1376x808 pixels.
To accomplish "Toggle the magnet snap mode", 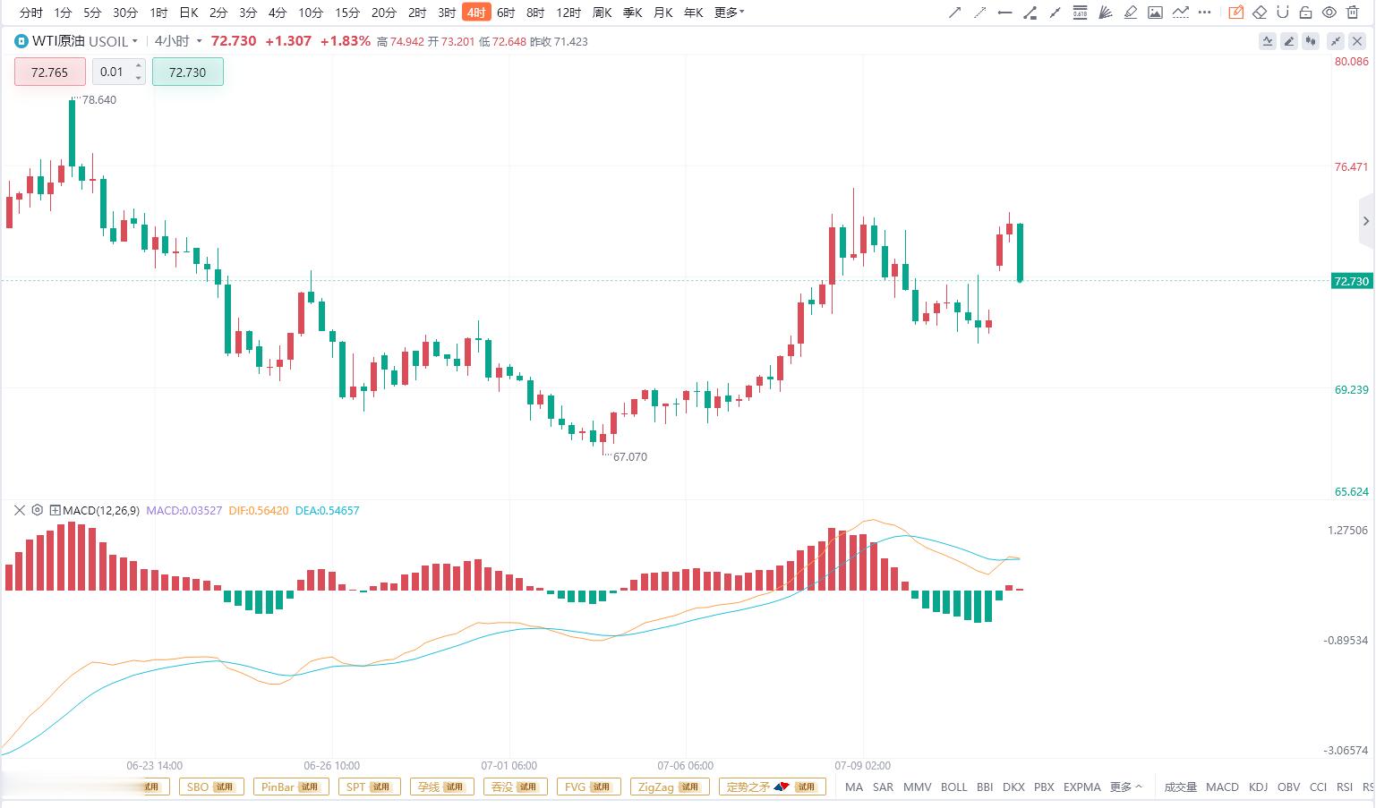I will 1282,13.
